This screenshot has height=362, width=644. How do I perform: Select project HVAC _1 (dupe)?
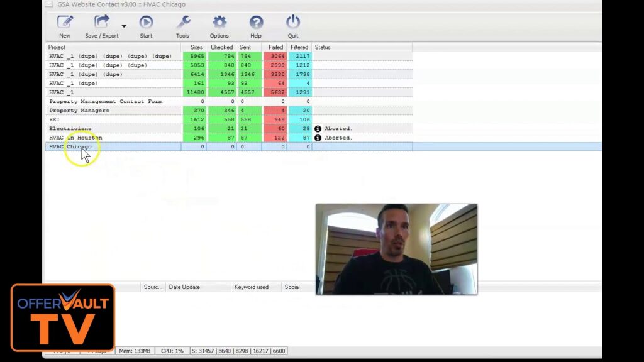pos(73,84)
